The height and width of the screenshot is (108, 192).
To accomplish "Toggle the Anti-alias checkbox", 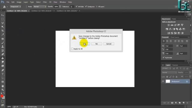I will [x=76, y=7].
